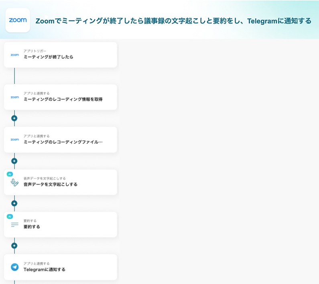
Task: Add step after レコーディング情報を取得 via plus node
Action: point(14,118)
